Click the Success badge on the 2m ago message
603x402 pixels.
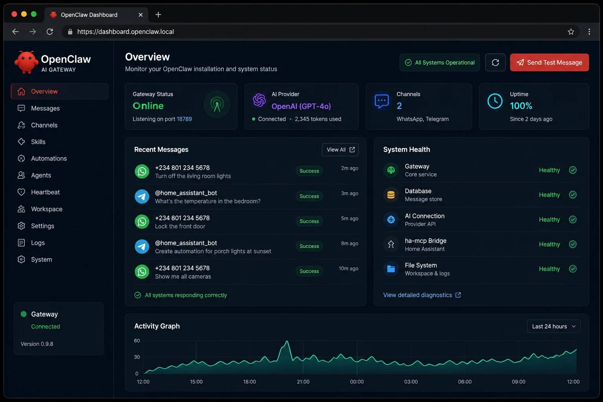point(309,171)
